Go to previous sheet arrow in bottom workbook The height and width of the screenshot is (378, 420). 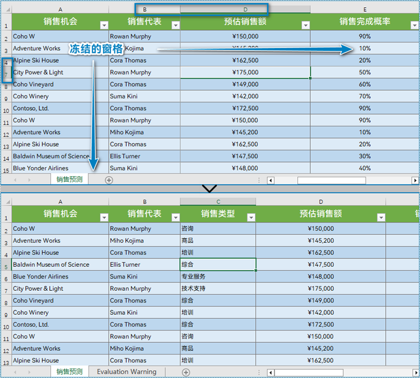pos(15,372)
